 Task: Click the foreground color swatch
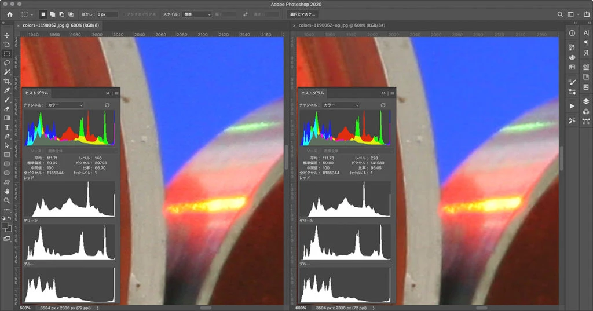tap(5, 225)
